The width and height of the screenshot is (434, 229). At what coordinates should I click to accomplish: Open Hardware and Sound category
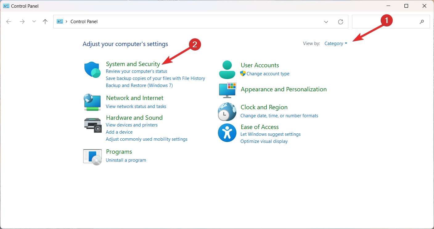134,118
